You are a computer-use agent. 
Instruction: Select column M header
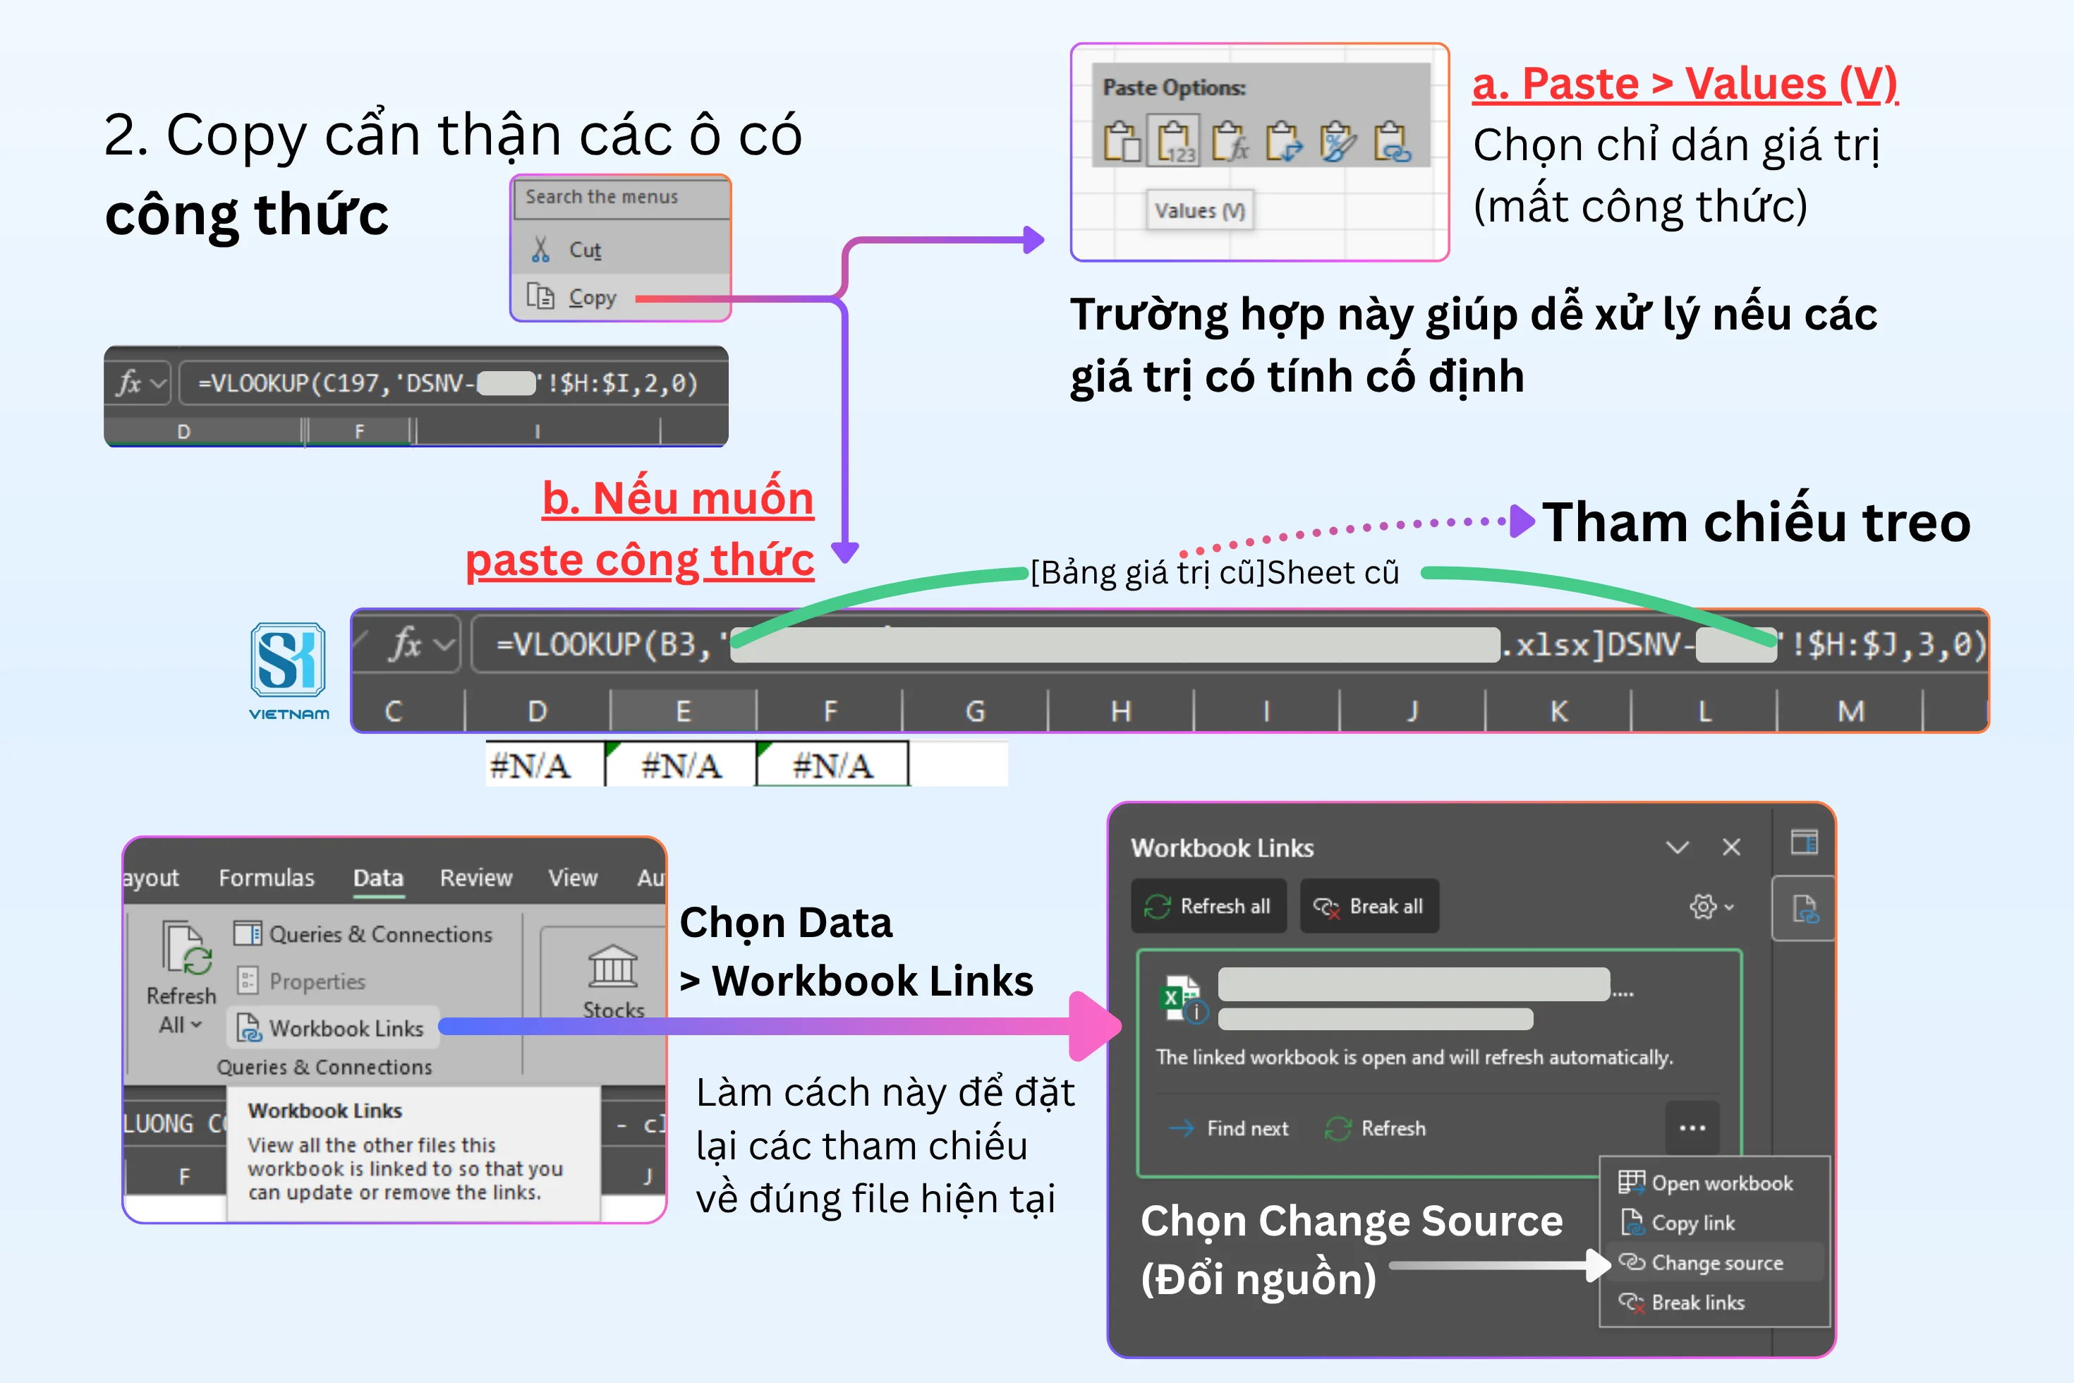(x=1850, y=711)
